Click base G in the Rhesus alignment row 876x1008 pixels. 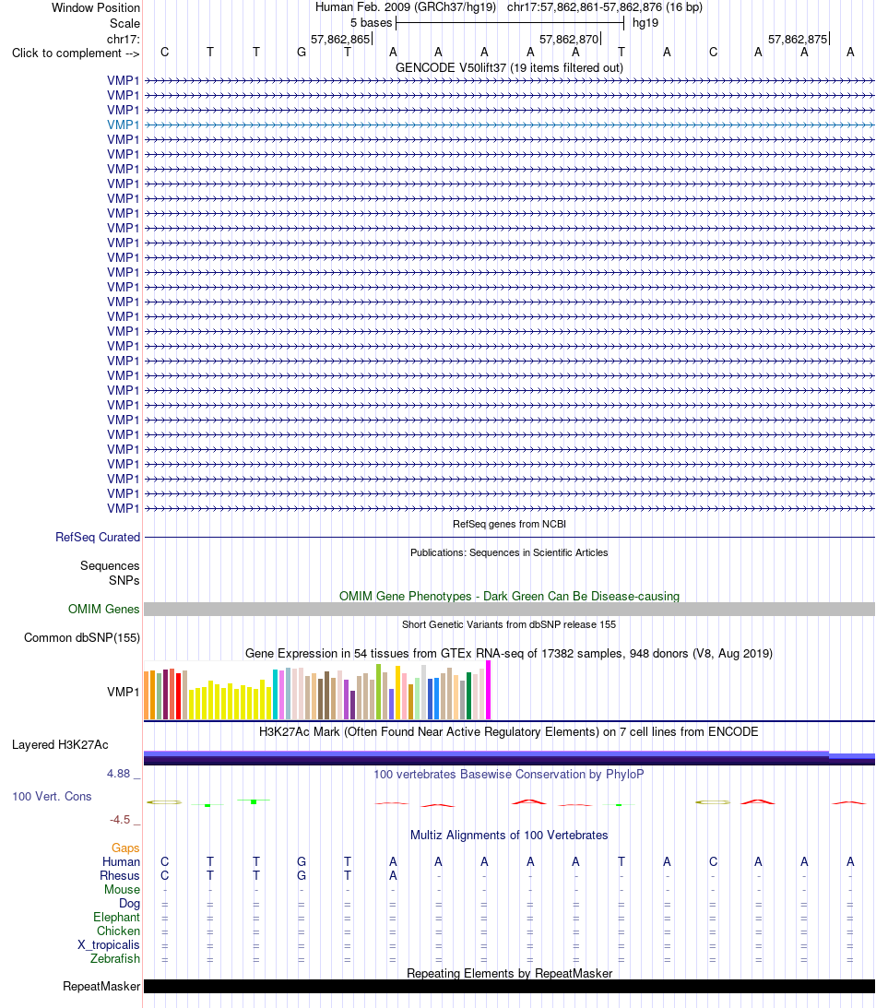point(302,875)
